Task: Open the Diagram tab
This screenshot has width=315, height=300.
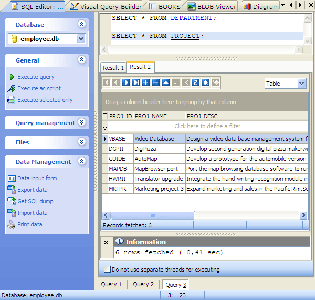Action: (x=261, y=7)
